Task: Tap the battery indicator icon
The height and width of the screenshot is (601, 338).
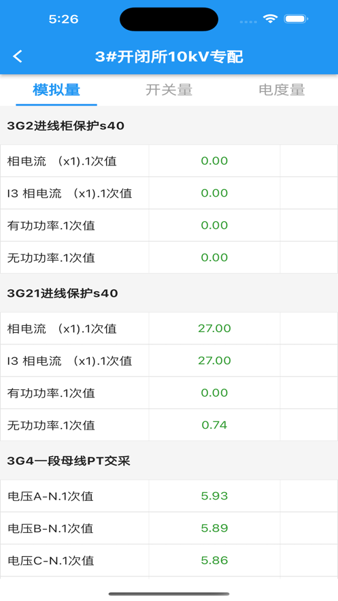Action: 296,19
